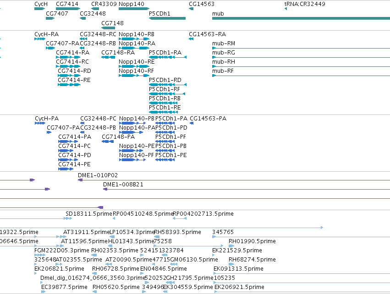Click the P5CDh1-PA protein label
The image size is (390, 294).
pyautogui.click(x=171, y=119)
